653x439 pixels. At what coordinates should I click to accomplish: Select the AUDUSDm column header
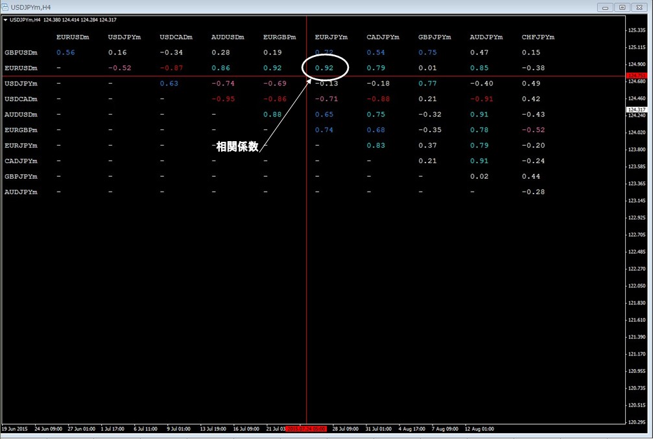pos(228,37)
